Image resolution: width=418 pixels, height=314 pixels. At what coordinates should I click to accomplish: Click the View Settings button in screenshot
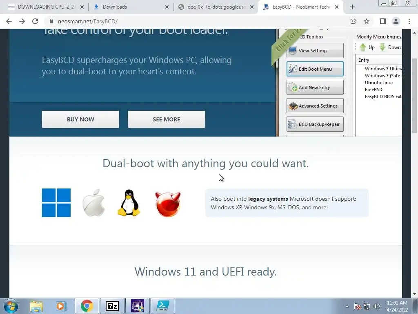(x=315, y=50)
